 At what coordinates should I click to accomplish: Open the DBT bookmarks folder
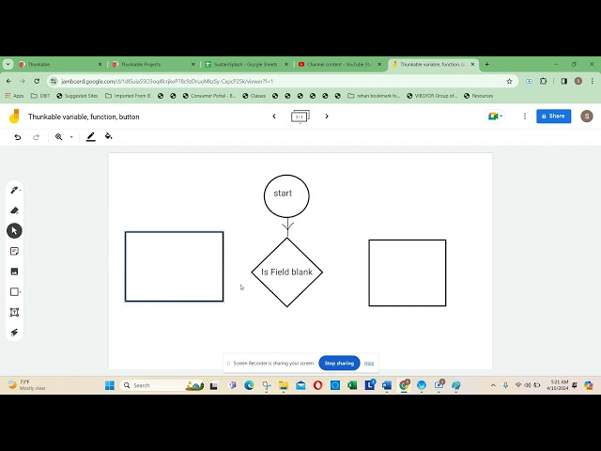point(40,96)
